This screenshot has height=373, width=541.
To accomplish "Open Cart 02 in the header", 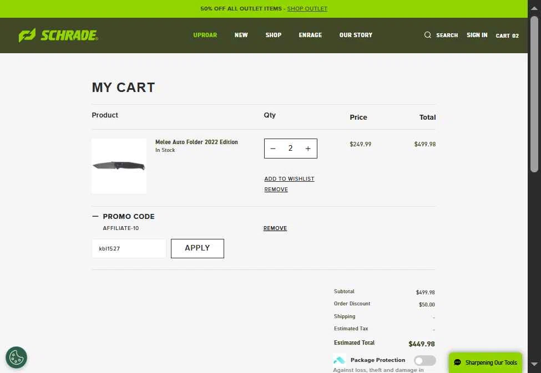I will [507, 36].
